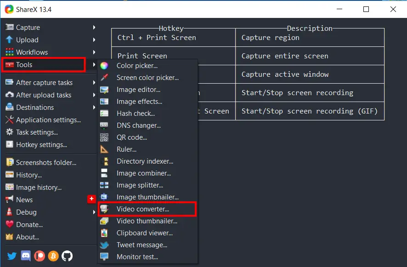The image size is (407, 267).
Task: Open Screenshots folder...
Action: (51, 163)
